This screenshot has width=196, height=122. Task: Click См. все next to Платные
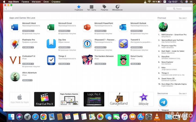click(183, 18)
